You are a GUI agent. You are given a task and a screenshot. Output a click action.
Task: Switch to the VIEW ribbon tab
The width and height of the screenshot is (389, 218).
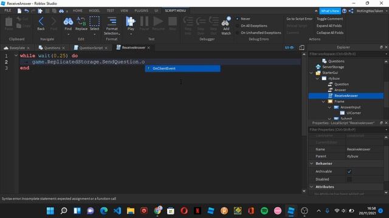[124, 11]
